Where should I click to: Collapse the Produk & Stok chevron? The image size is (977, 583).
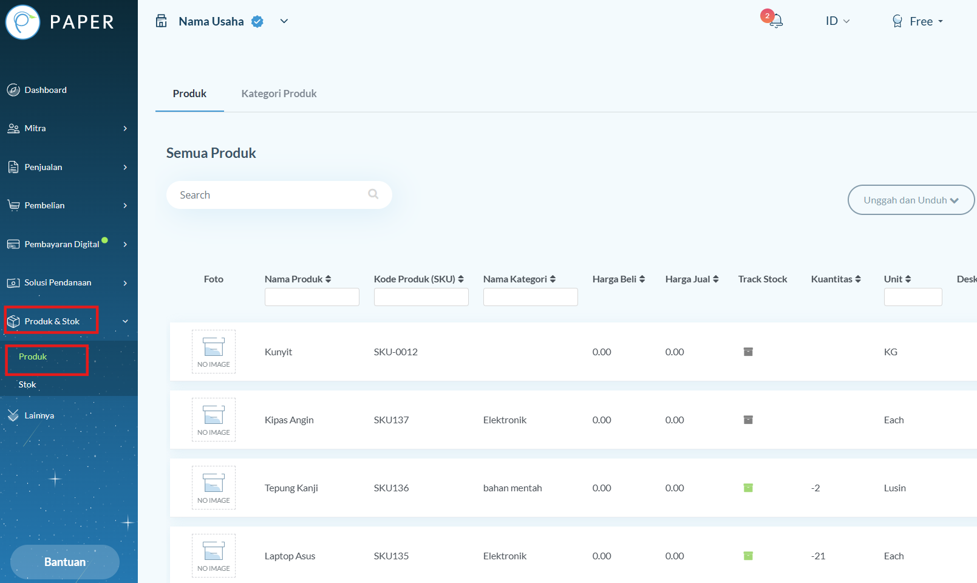(x=125, y=321)
